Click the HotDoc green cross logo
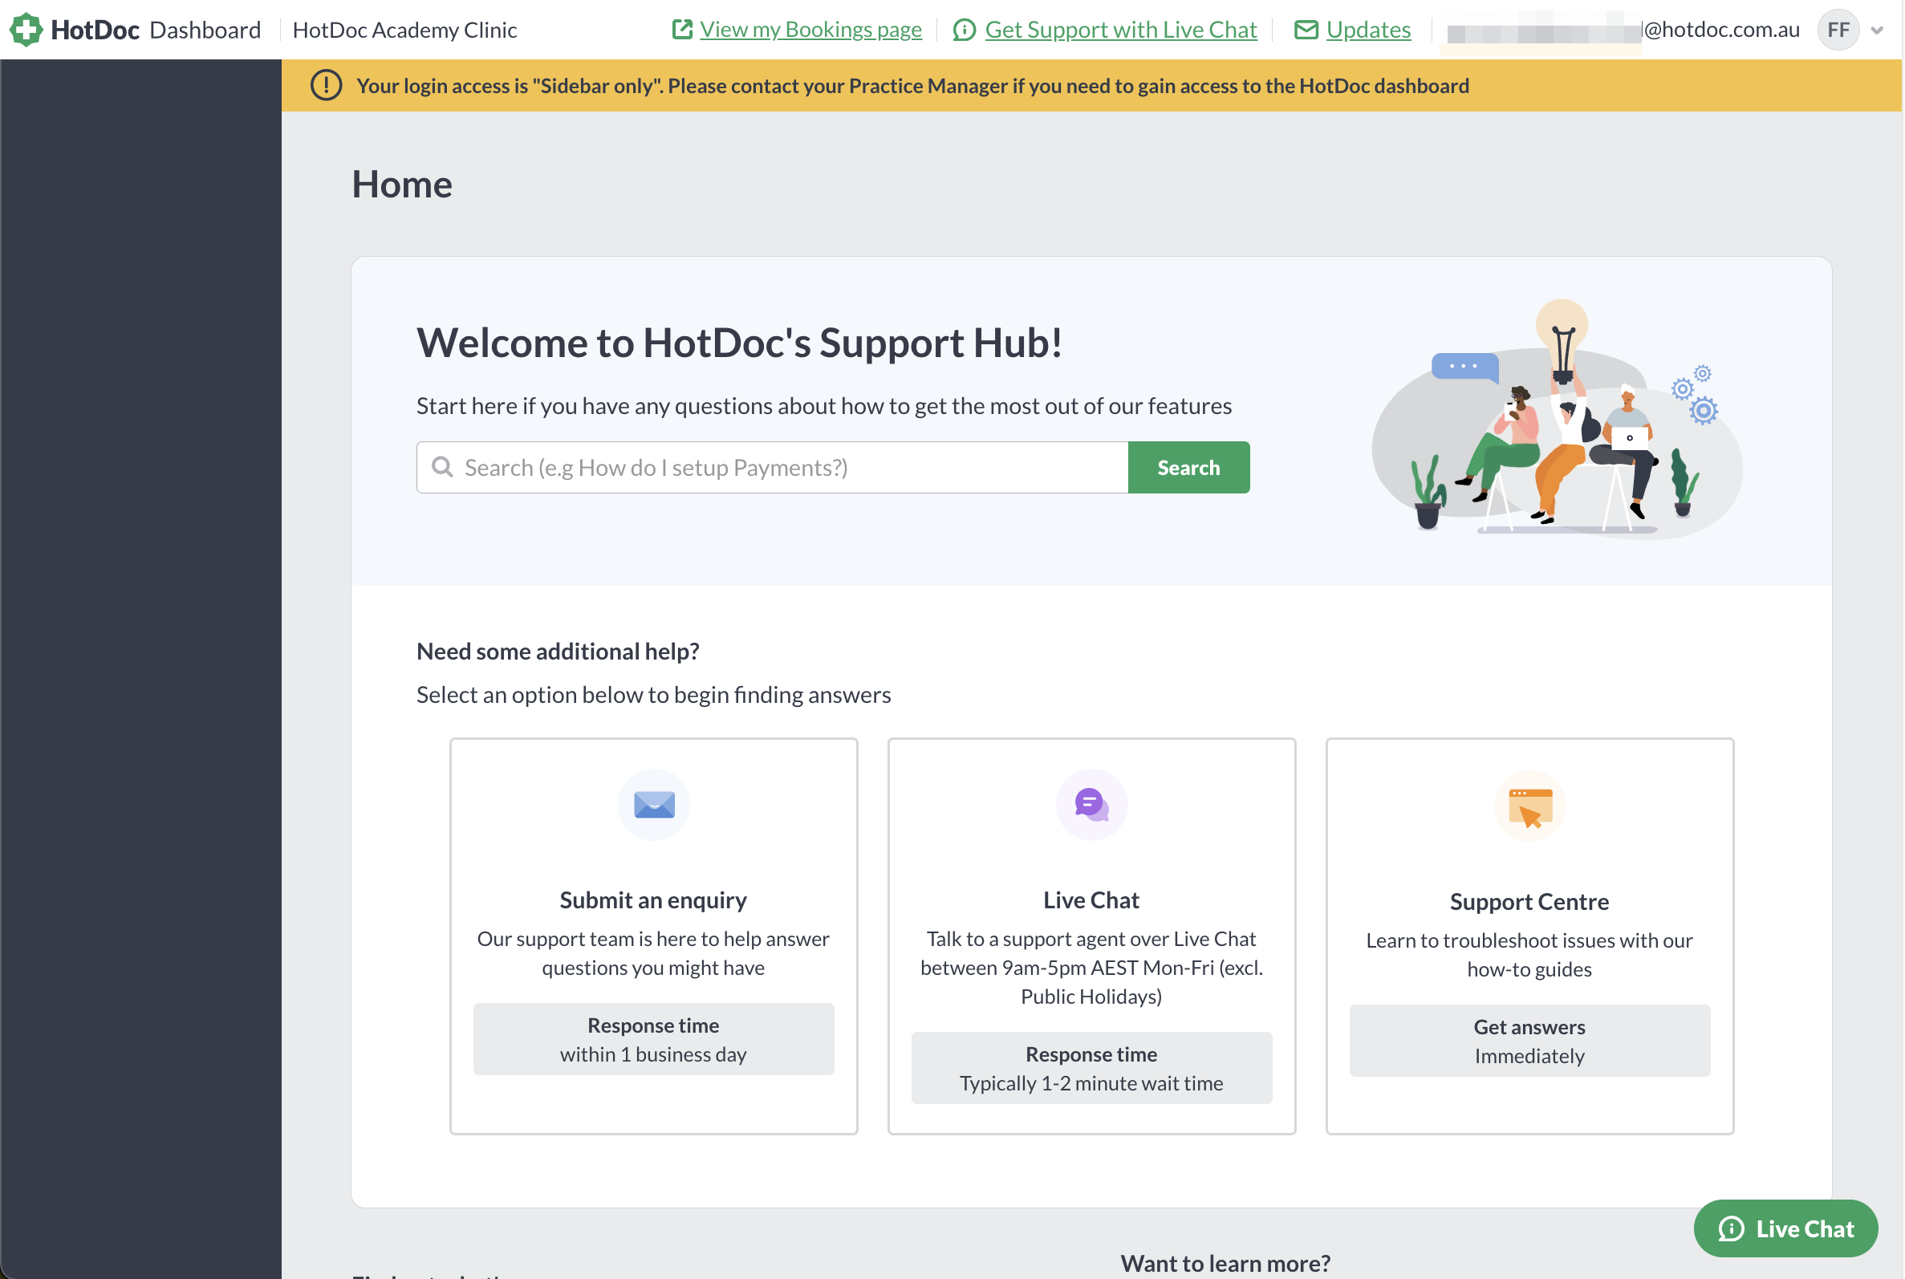This screenshot has width=1905, height=1279. pos(26,30)
